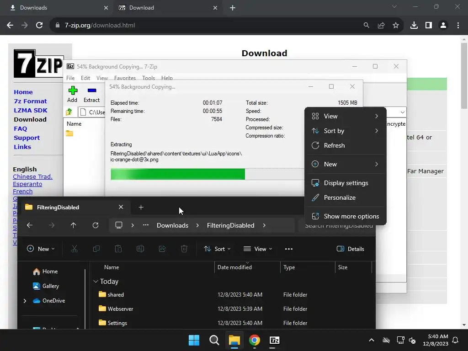Bookmark this page with the star icon
The image size is (468, 351).
pyautogui.click(x=396, y=26)
